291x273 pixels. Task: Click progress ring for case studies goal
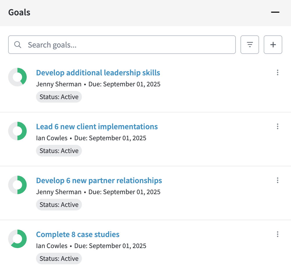tap(17, 239)
